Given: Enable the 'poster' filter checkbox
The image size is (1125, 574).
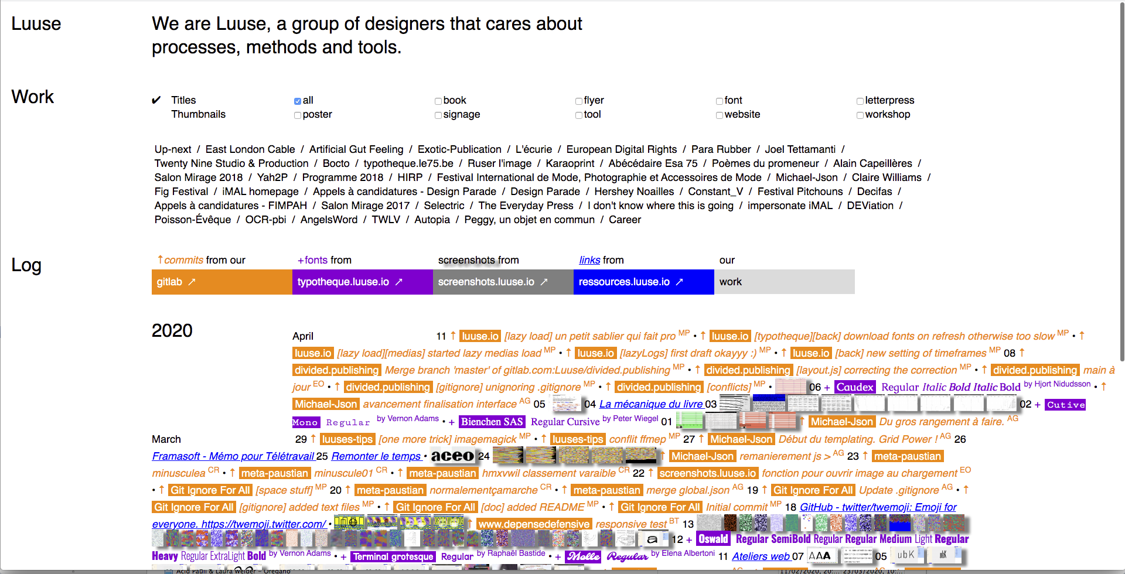Looking at the screenshot, I should click(x=298, y=115).
